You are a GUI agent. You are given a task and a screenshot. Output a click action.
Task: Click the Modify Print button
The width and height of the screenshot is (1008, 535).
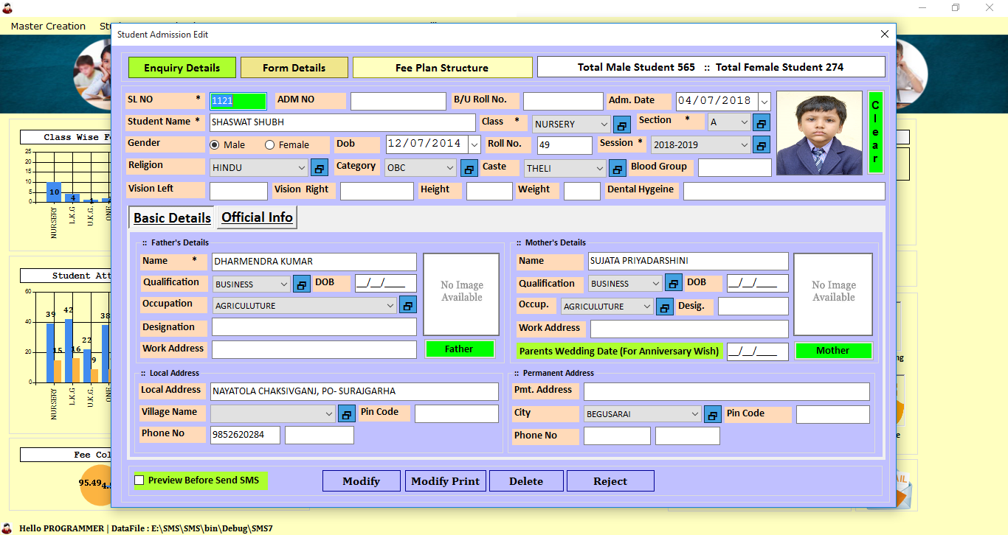445,481
